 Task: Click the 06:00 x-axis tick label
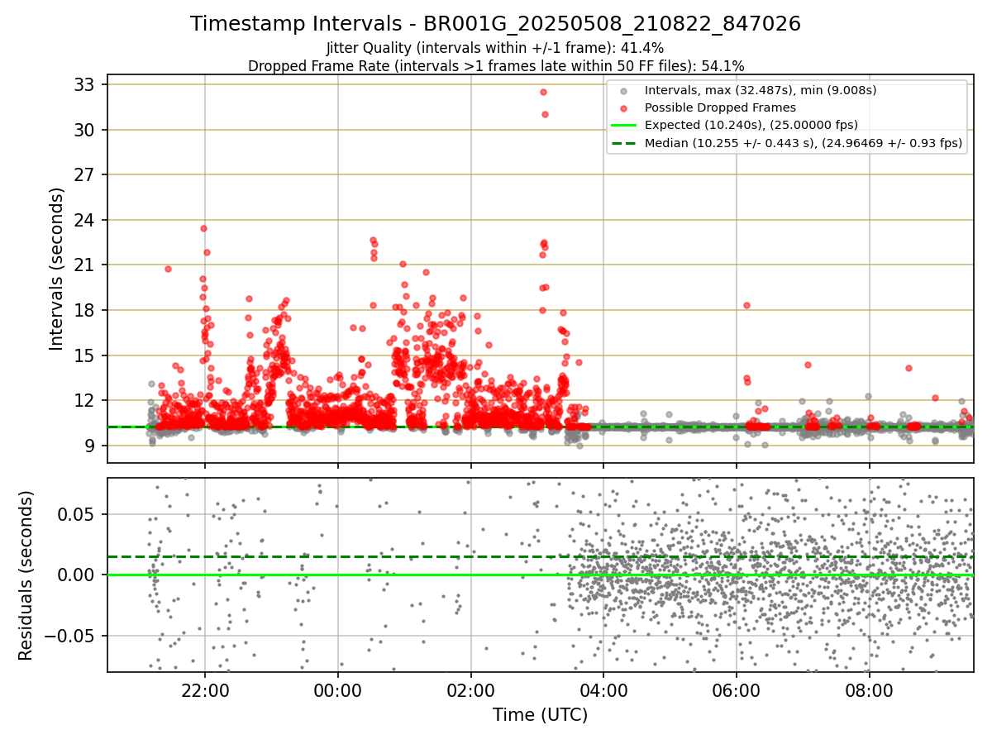[x=736, y=690]
